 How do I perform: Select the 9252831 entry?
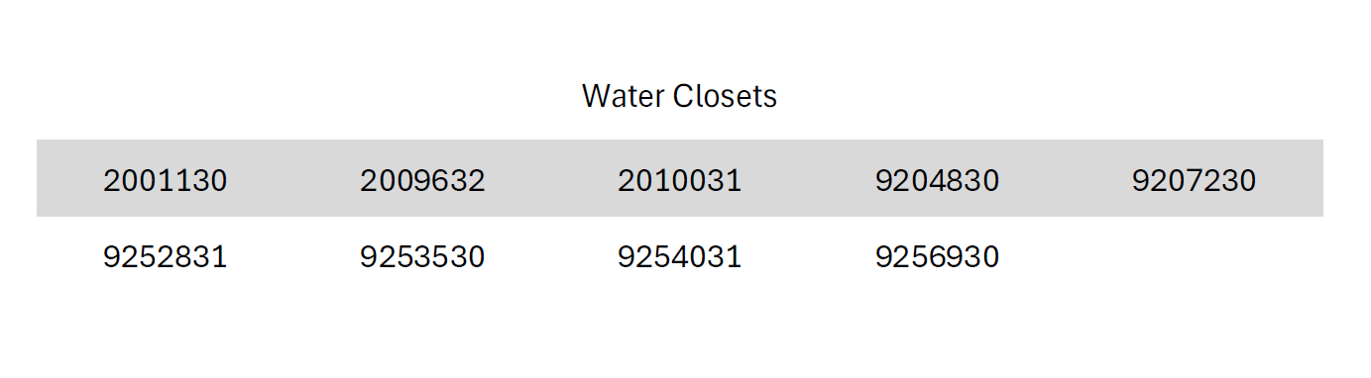point(166,257)
